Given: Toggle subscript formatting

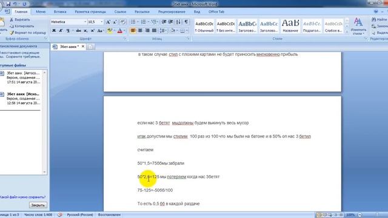Looking at the screenshot, I should click(85, 31).
